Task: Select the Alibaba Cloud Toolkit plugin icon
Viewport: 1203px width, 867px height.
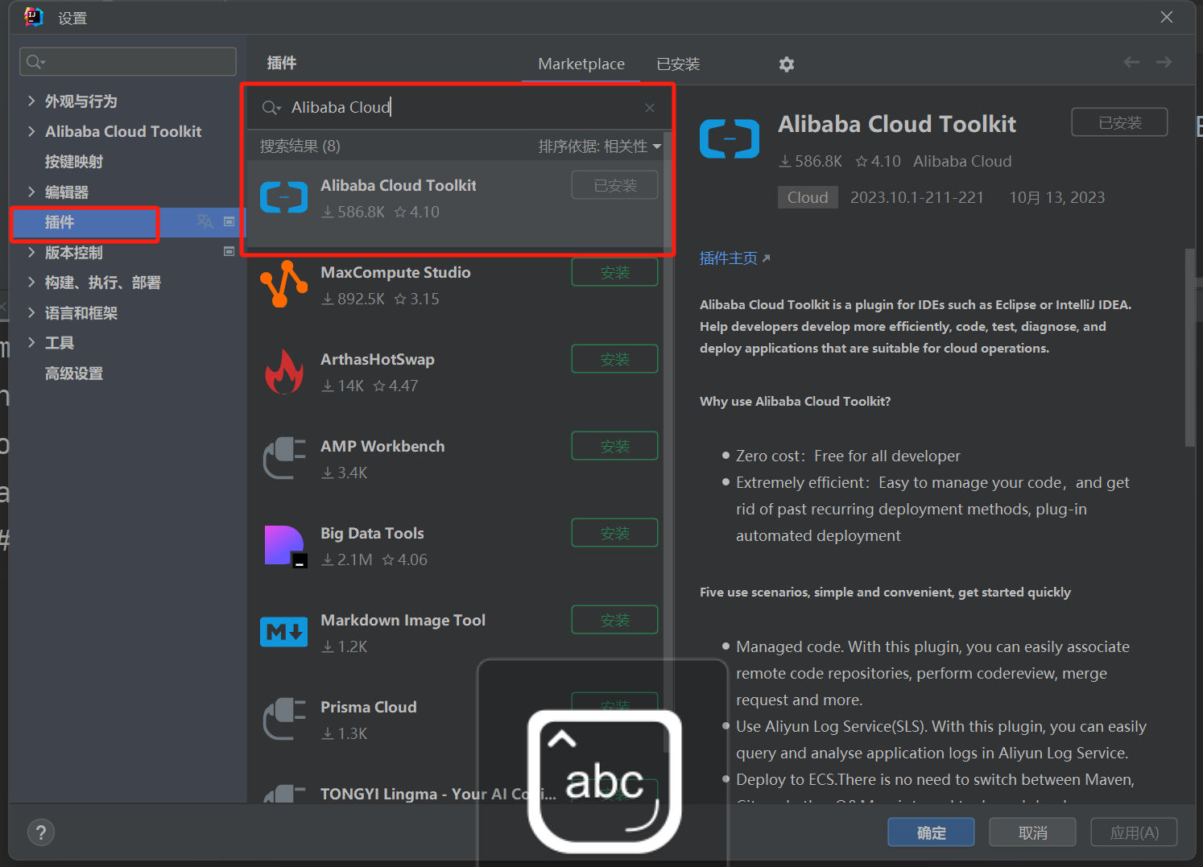Action: click(x=283, y=196)
